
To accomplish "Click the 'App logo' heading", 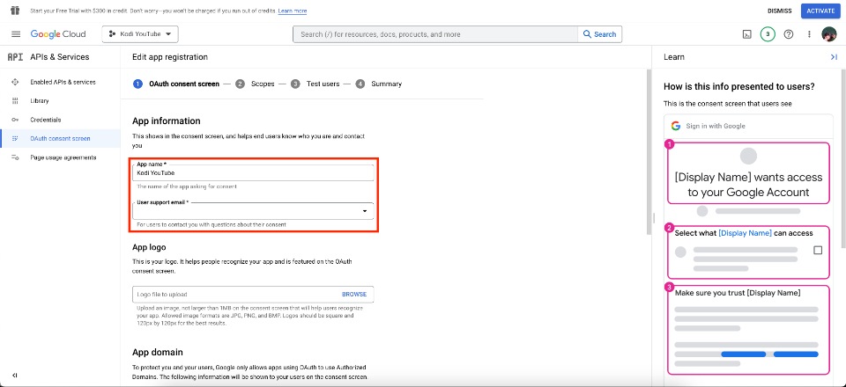I will (x=149, y=248).
